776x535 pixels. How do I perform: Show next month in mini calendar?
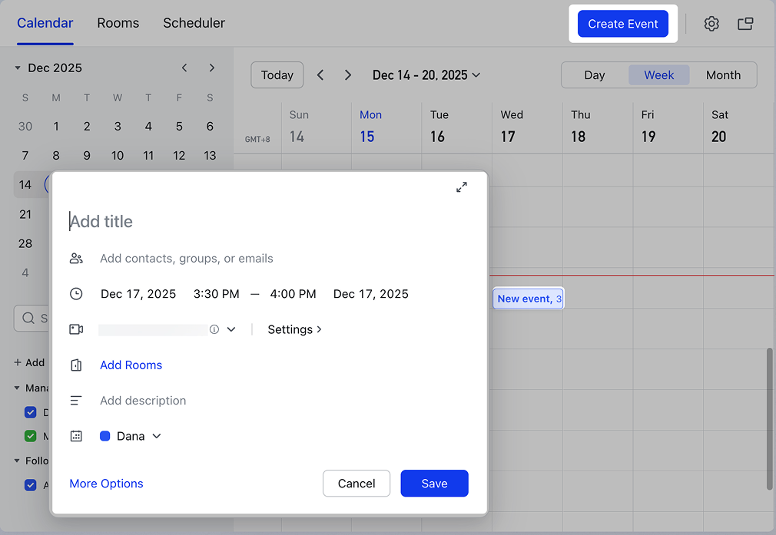(211, 68)
